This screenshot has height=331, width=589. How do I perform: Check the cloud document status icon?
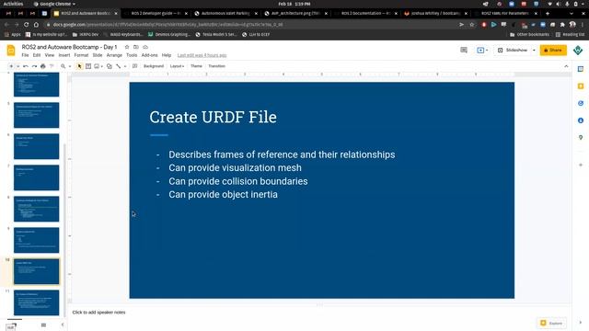(145, 47)
